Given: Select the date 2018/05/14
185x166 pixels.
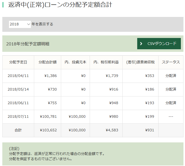Looking at the screenshot, I should 18,89.
